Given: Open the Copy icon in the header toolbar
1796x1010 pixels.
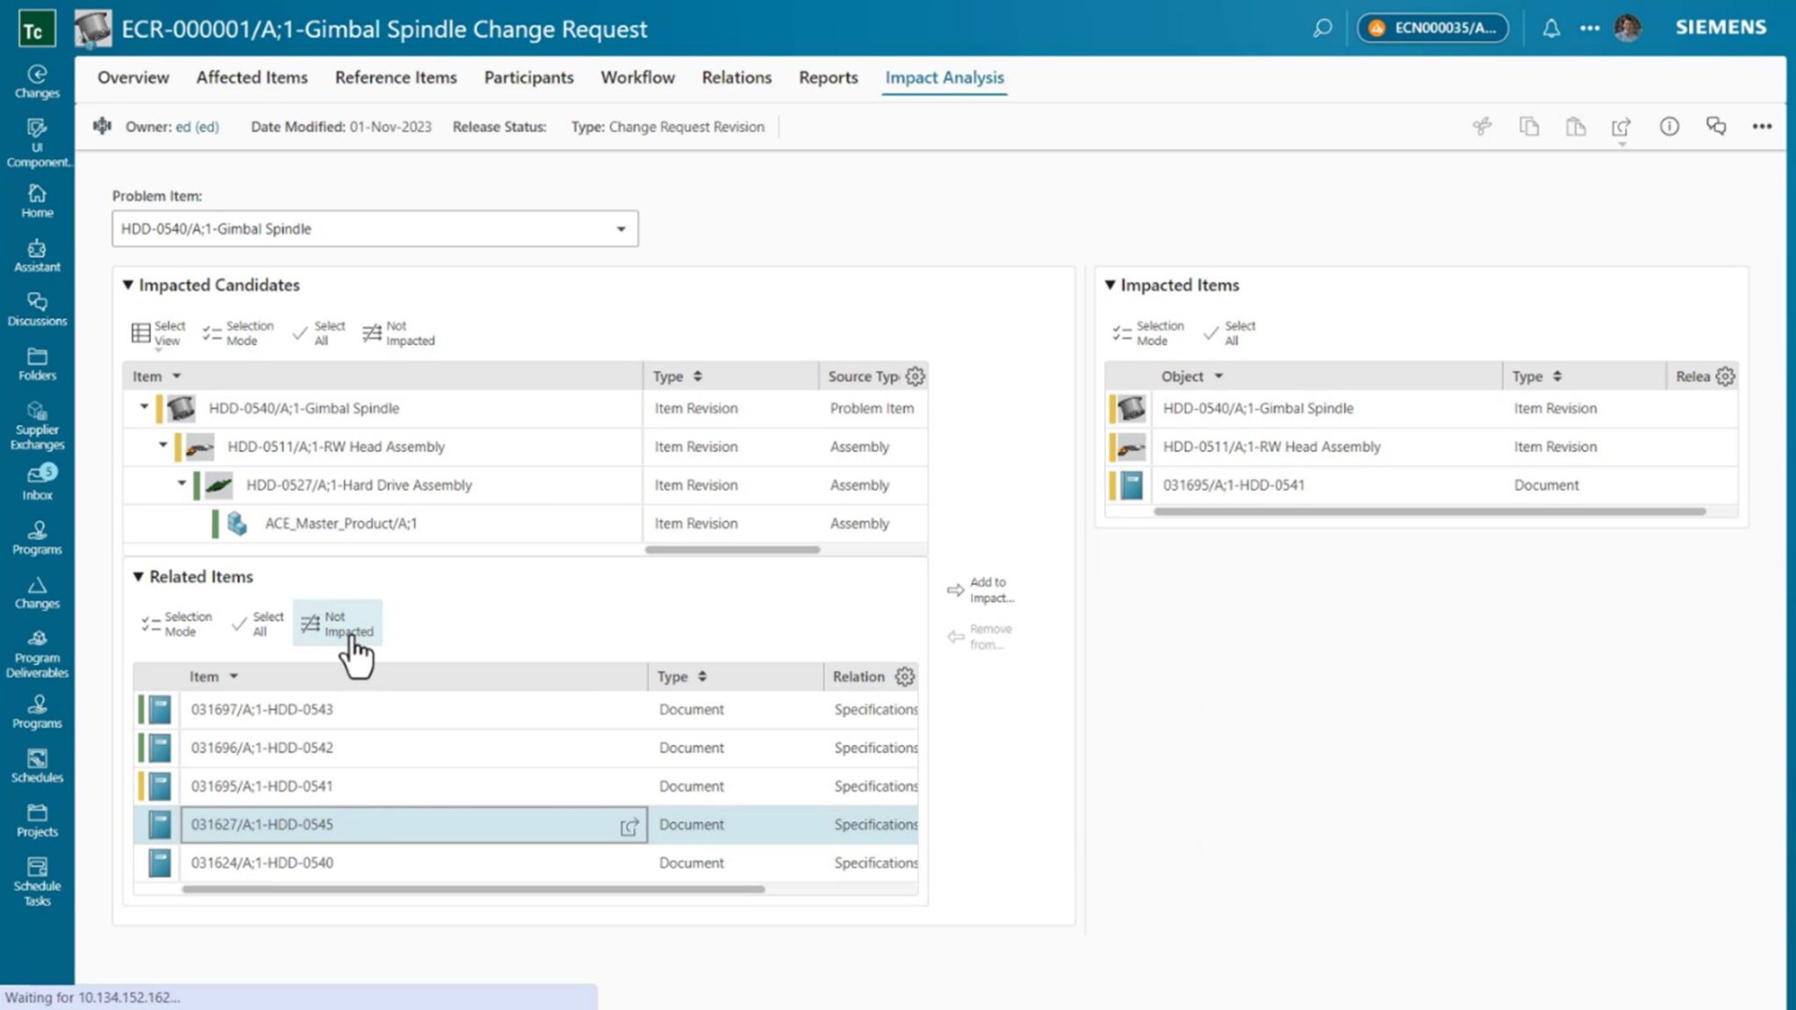Looking at the screenshot, I should pos(1529,126).
